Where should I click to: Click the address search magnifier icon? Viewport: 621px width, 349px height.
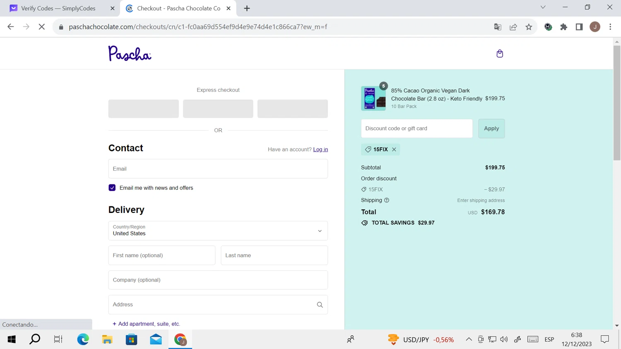point(320,305)
